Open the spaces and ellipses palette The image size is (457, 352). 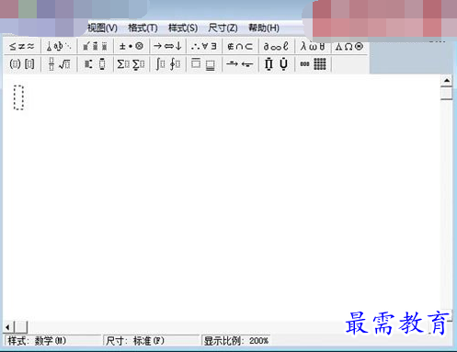point(59,46)
